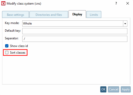Uncheck the Show class id checkbox

coord(7,46)
